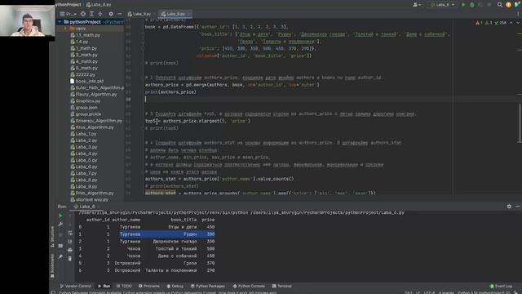Click the editor vertical scrollbar
The image size is (522, 294).
520,123
